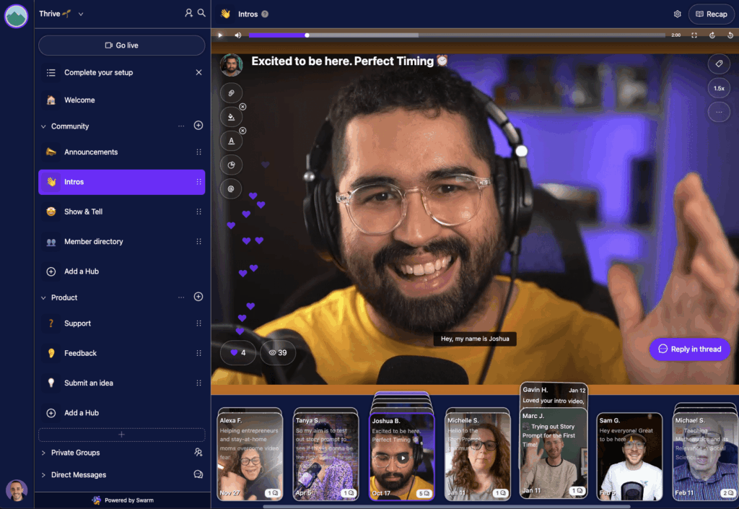Viewport: 739px width, 509px height.
Task: Click the search magnifier icon in sidebar header
Action: (201, 13)
